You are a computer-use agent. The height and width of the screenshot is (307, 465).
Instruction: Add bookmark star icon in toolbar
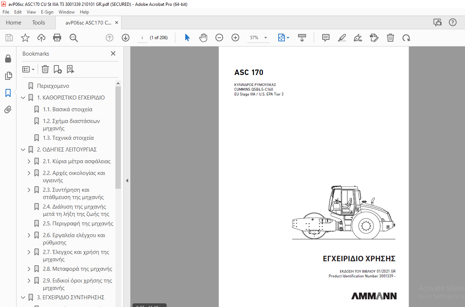point(25,38)
